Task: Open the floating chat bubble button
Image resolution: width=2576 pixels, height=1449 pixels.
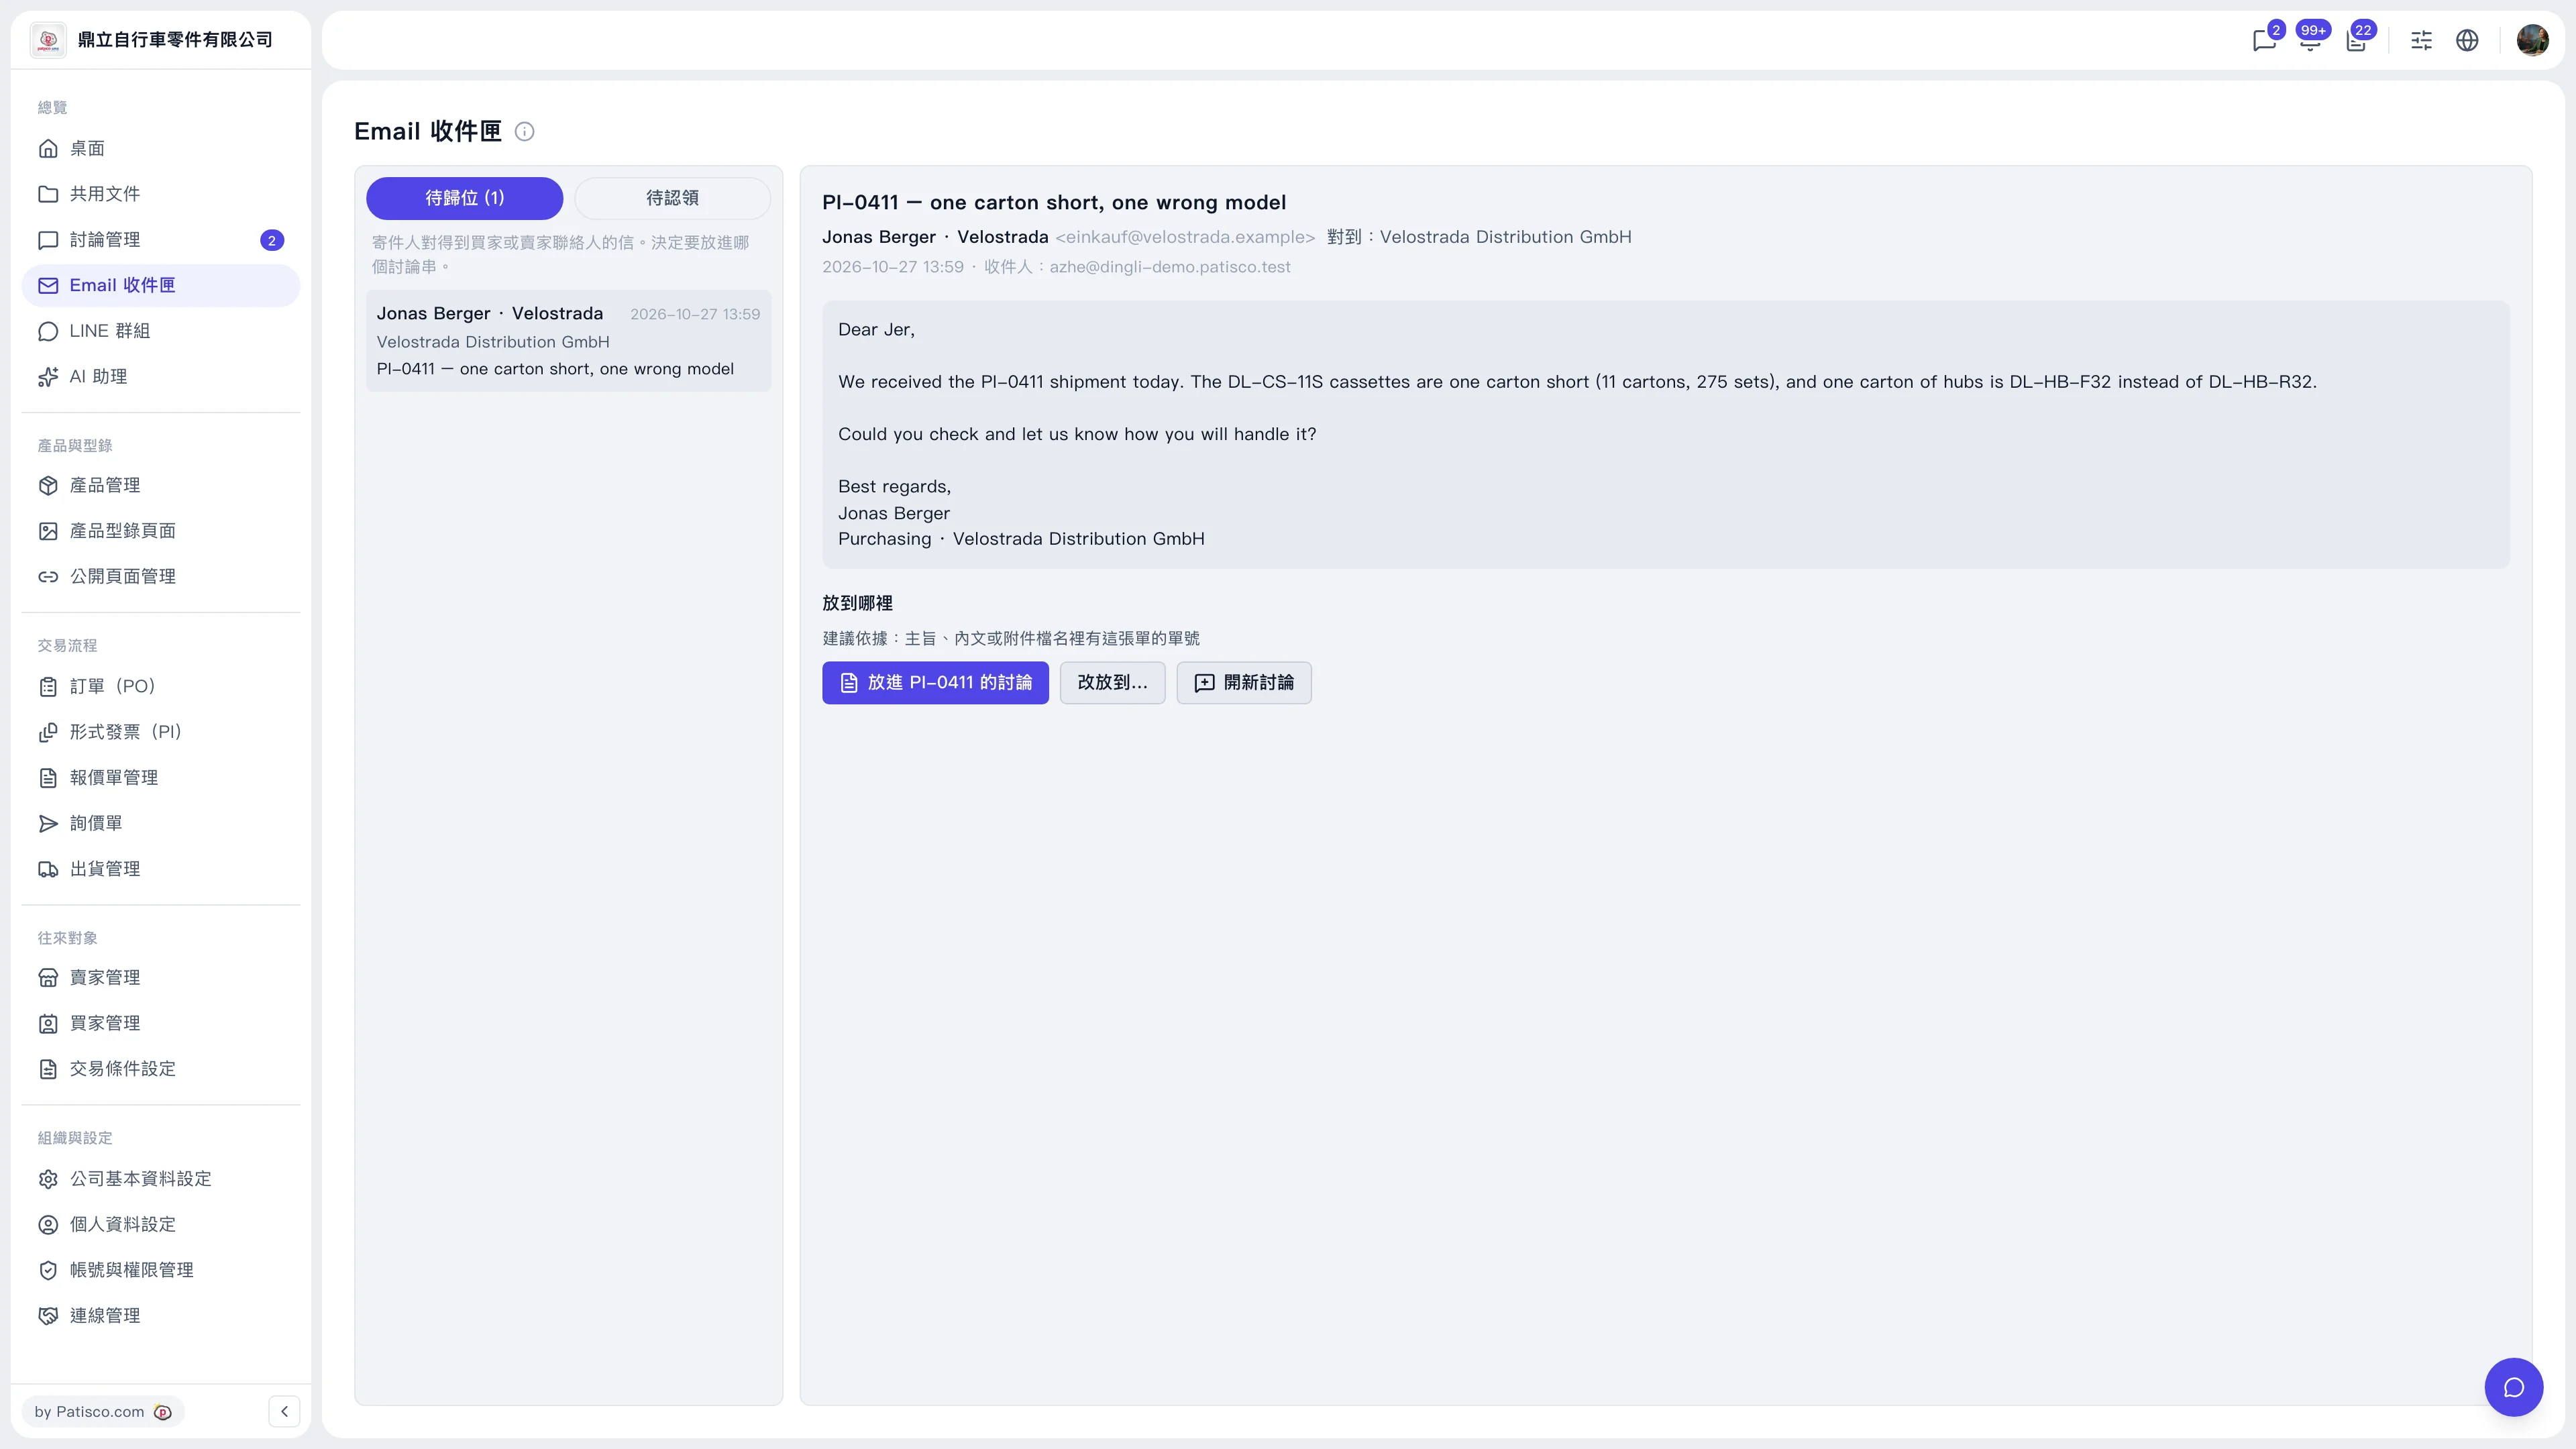Action: (2513, 1387)
